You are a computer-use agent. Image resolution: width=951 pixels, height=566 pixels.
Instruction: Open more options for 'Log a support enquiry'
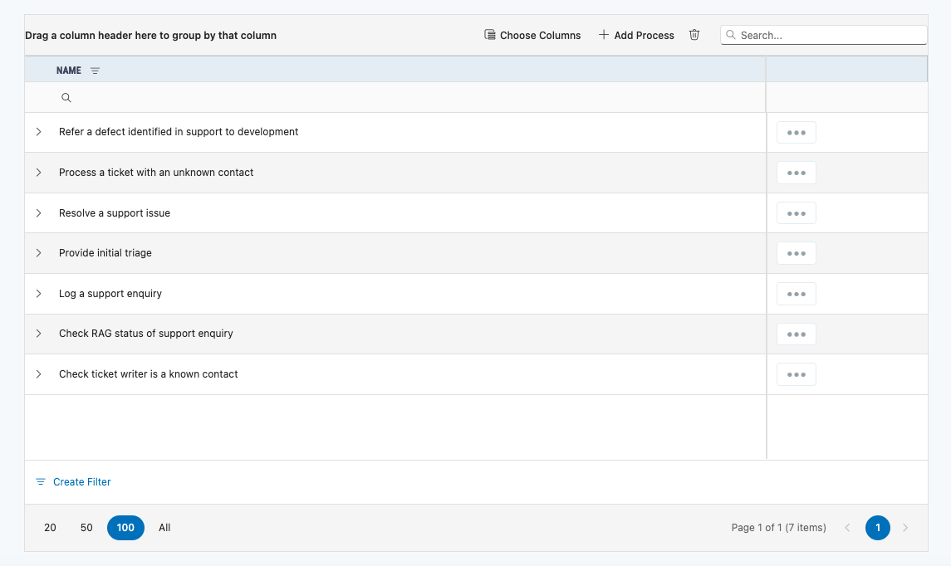(x=797, y=294)
